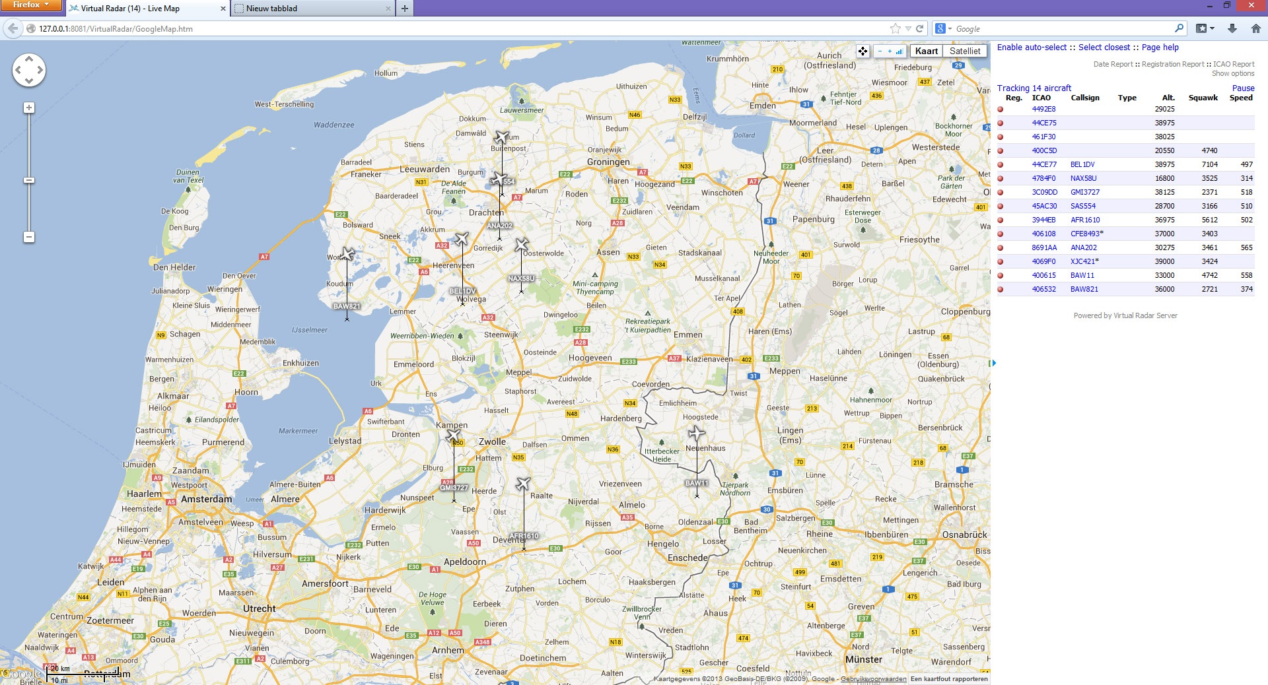Screen dimensions: 1268x685
Task: Pan the map left with the arrow
Action: point(18,70)
